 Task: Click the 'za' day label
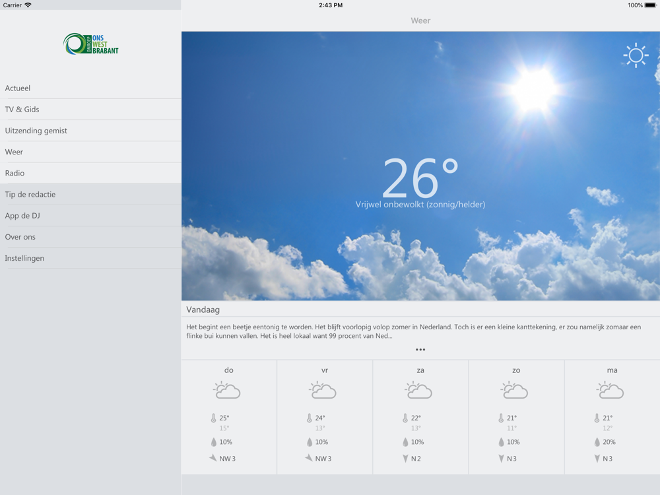tap(420, 370)
